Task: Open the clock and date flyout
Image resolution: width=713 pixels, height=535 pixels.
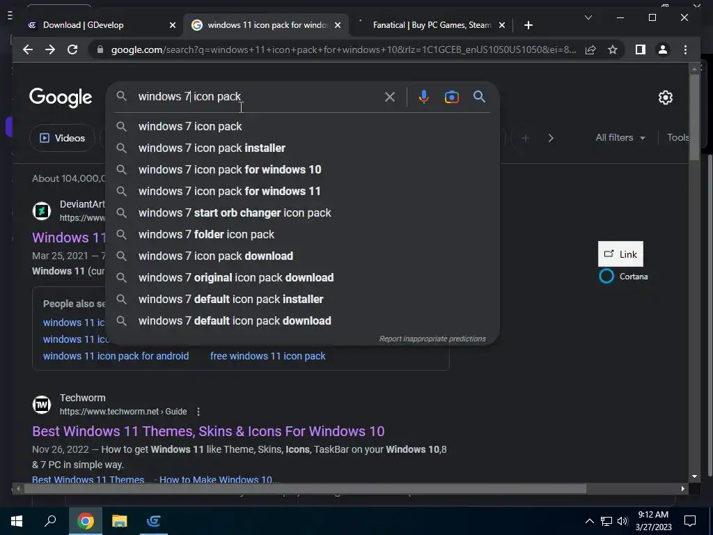Action: (x=653, y=521)
